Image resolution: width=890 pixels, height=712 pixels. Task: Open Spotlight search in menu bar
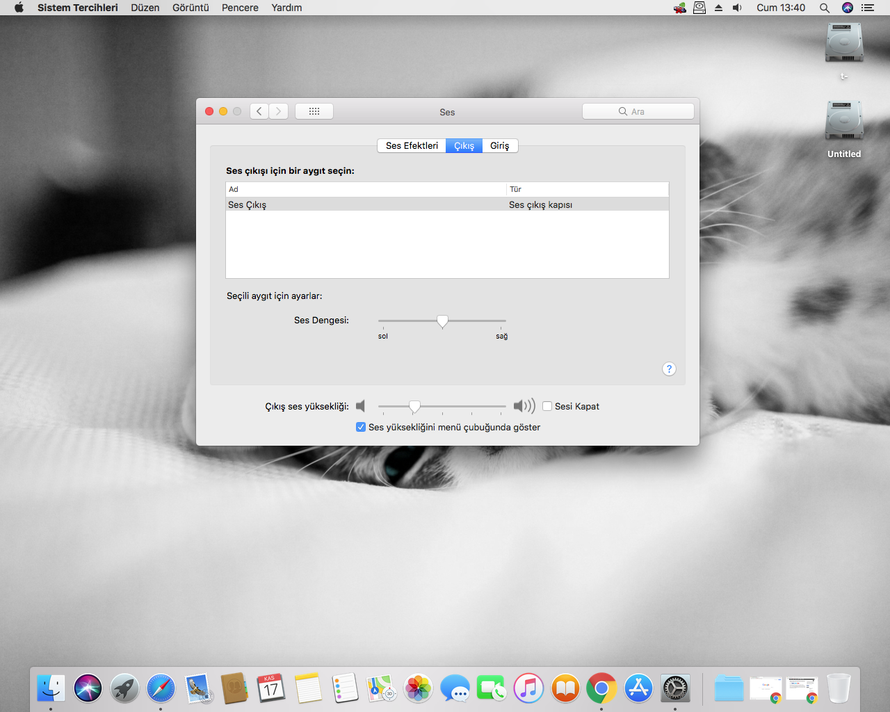[x=825, y=8]
